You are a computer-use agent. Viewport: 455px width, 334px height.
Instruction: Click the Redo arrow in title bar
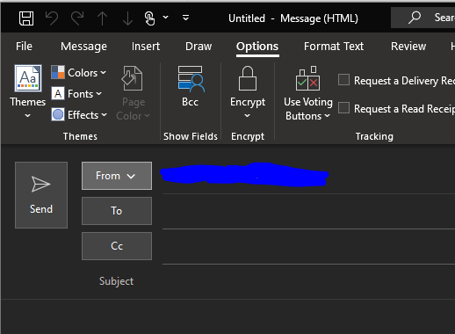tap(77, 18)
